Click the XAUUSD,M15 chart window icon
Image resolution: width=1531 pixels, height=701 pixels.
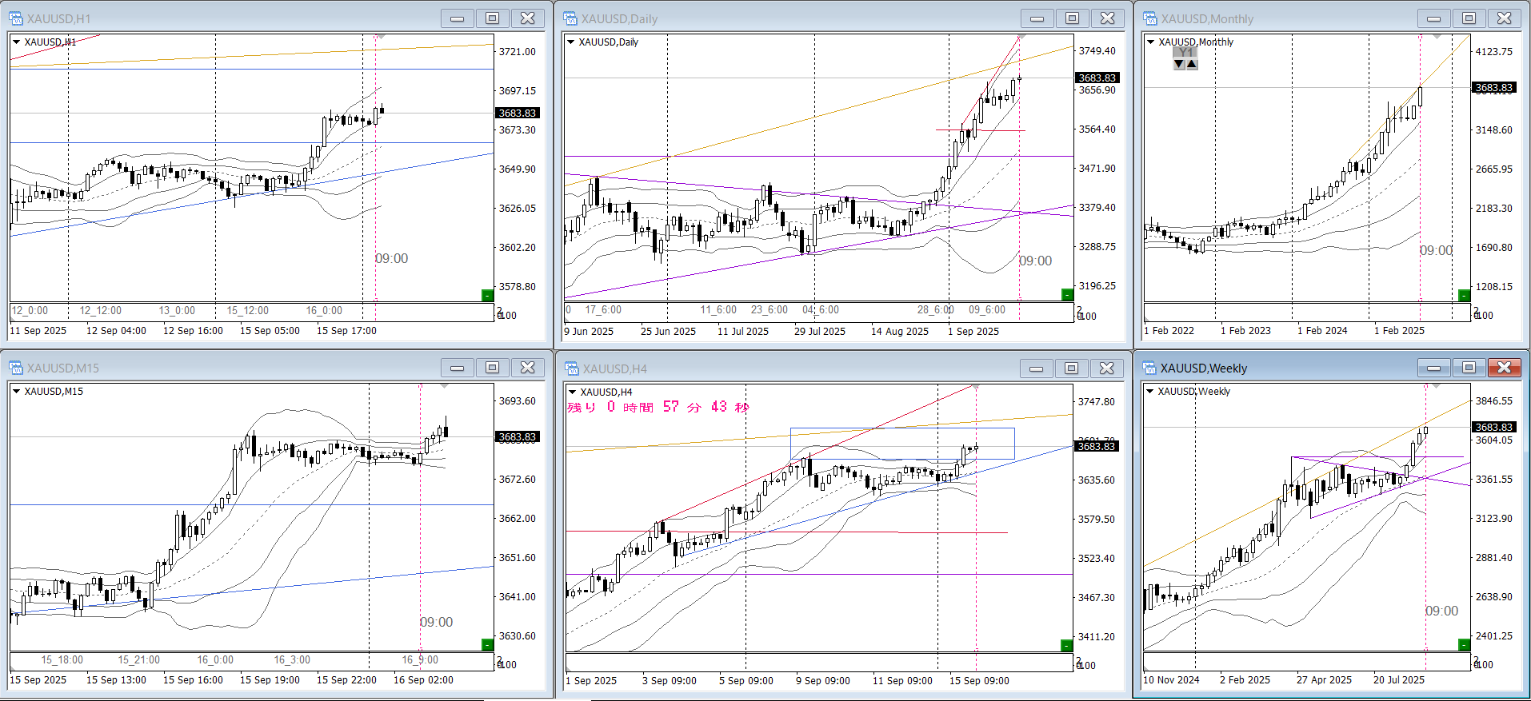(16, 368)
